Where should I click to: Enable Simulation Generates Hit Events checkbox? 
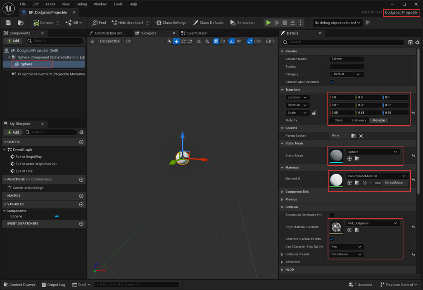332,215
